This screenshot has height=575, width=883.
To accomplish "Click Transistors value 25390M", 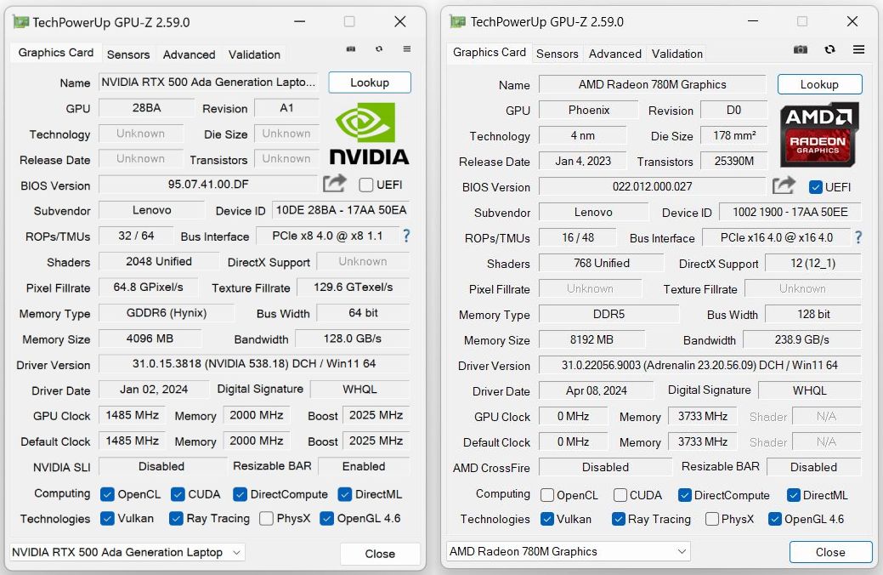I will pyautogui.click(x=733, y=162).
